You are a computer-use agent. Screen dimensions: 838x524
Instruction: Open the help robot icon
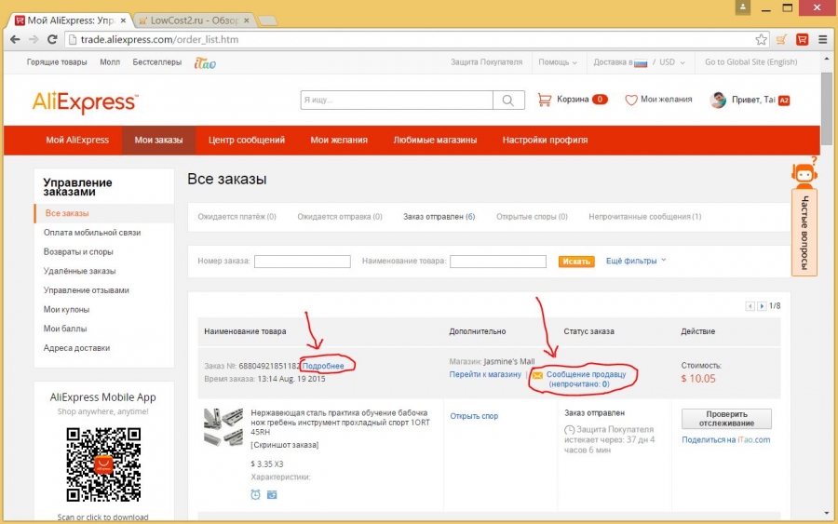pyautogui.click(x=804, y=172)
